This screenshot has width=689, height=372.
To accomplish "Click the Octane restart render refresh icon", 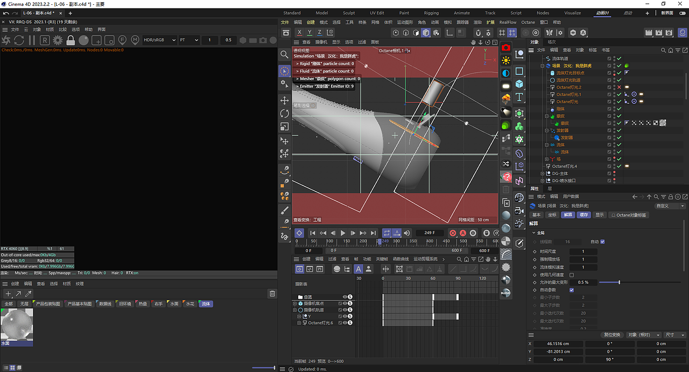I will point(19,40).
